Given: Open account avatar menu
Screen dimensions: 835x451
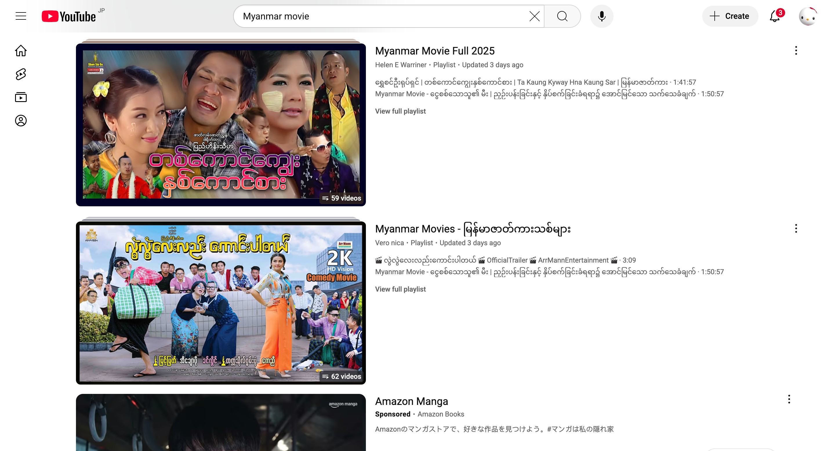Looking at the screenshot, I should 808,16.
